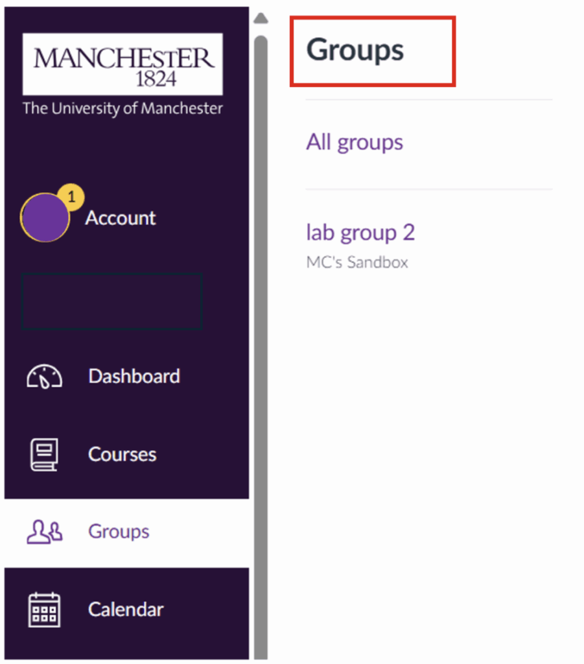Open the Account avatar circle
This screenshot has width=584, height=664.
click(45, 218)
